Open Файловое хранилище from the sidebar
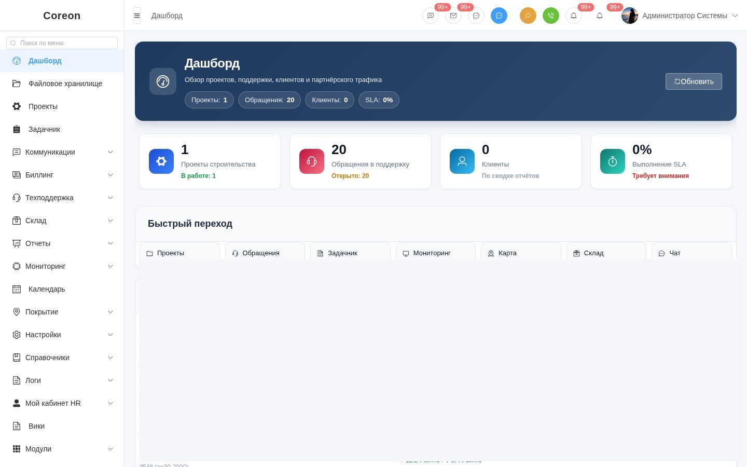The height and width of the screenshot is (467, 747). [62, 84]
